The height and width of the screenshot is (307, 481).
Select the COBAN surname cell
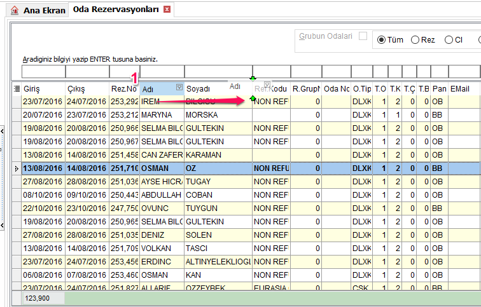(218, 195)
